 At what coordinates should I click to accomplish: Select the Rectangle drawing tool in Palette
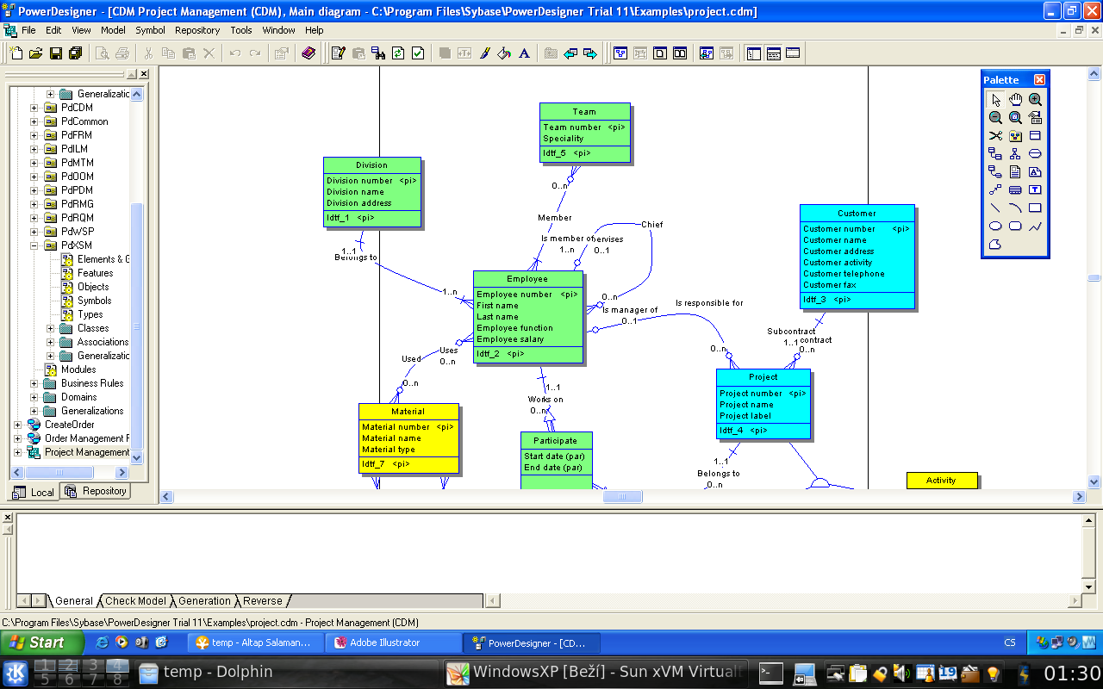pos(1035,208)
